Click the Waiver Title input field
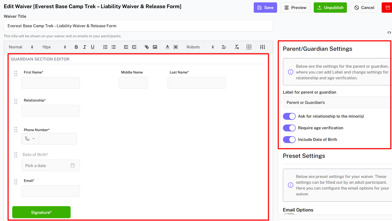Image resolution: width=392 pixels, height=221 pixels. [x=138, y=26]
